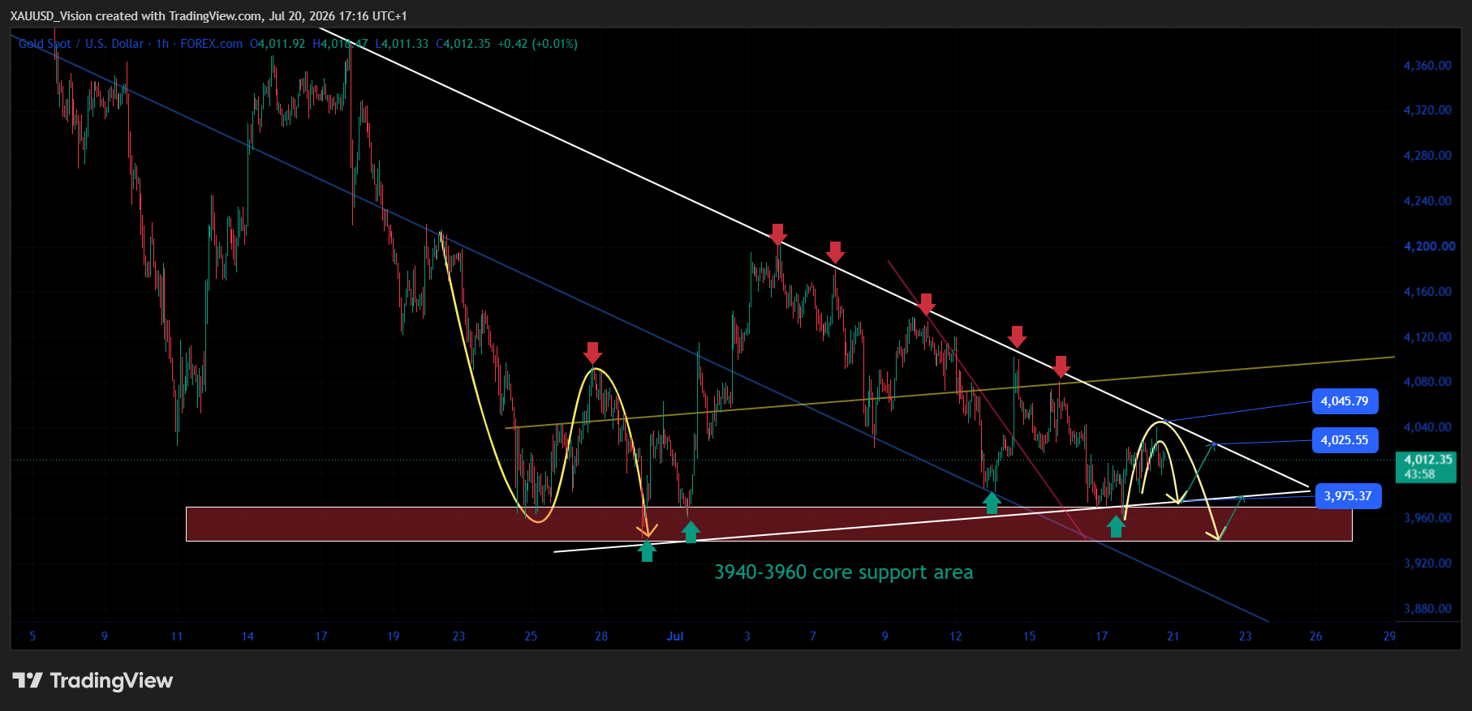Screen dimensions: 1472x711
Task: Click the Gold Spot / U.S. Dollar symbol title
Action: point(81,44)
